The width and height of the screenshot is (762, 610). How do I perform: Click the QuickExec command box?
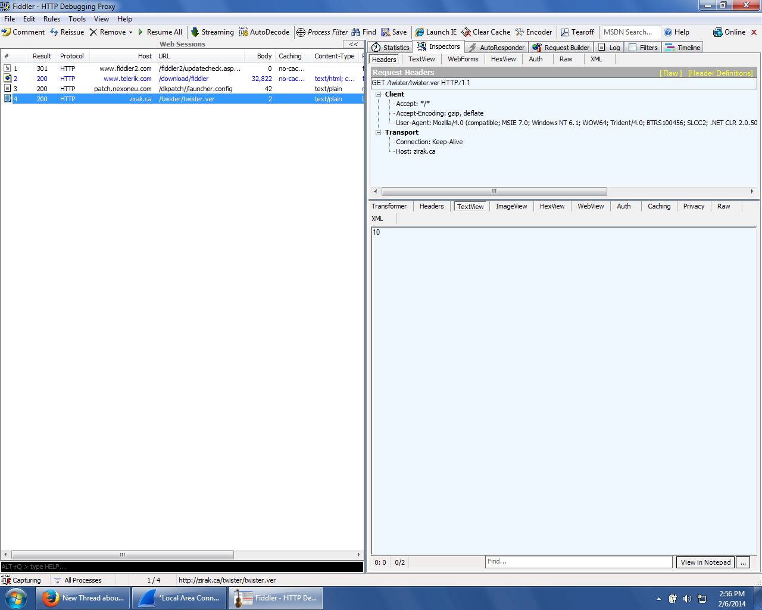click(182, 567)
